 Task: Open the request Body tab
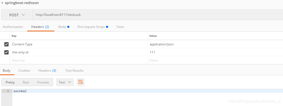(64, 27)
